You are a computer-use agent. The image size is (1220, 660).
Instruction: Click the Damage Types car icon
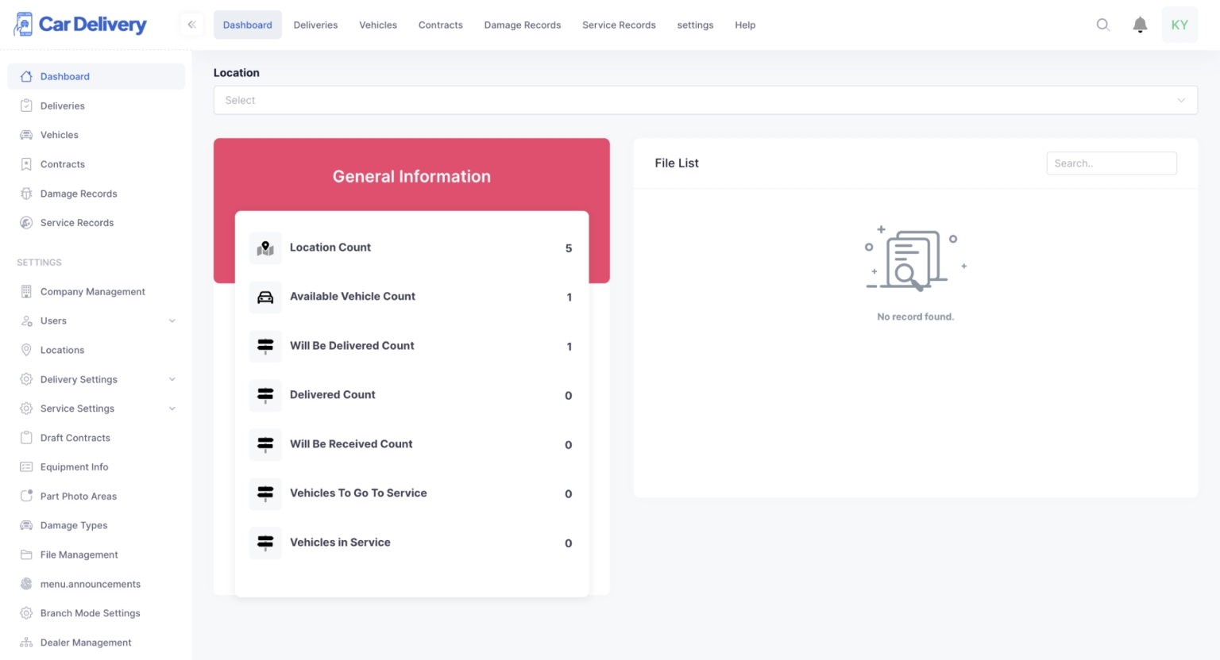tap(26, 525)
